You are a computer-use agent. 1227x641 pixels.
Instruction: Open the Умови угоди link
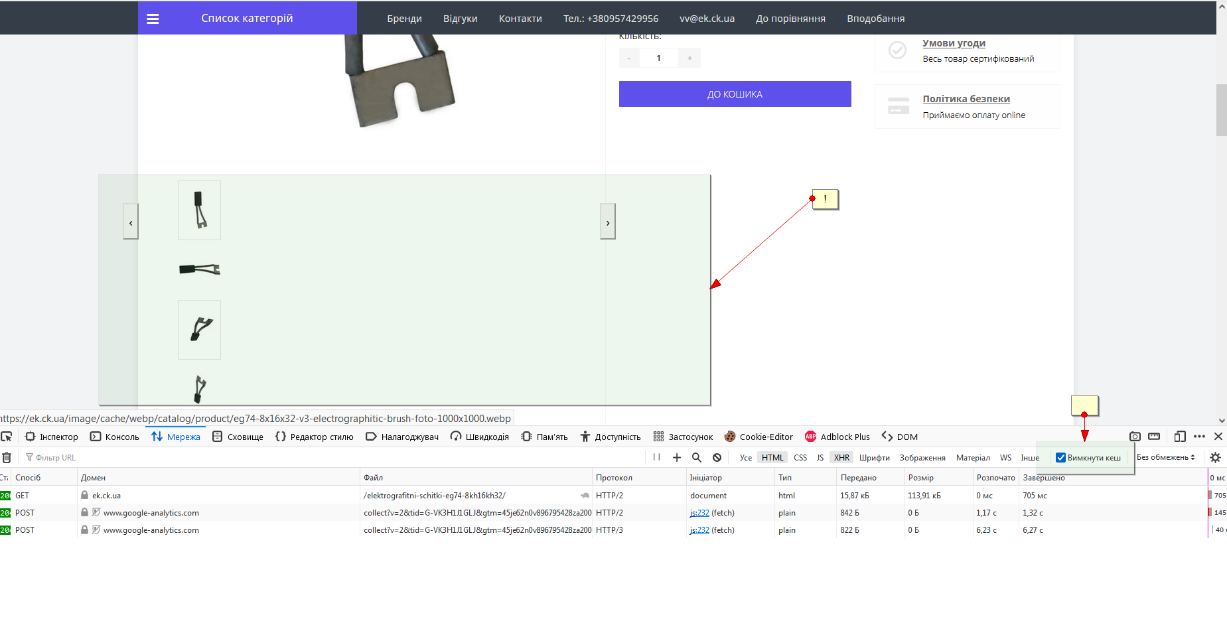coord(954,43)
